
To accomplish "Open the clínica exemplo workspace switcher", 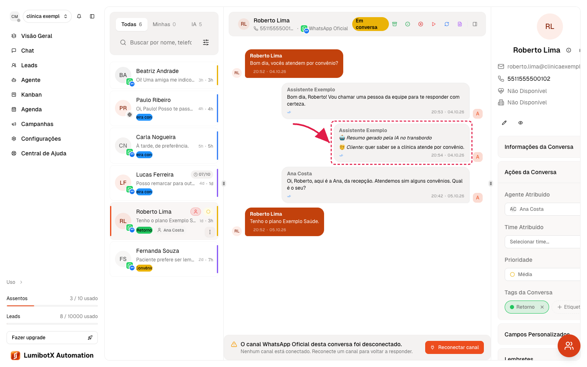I will [47, 16].
